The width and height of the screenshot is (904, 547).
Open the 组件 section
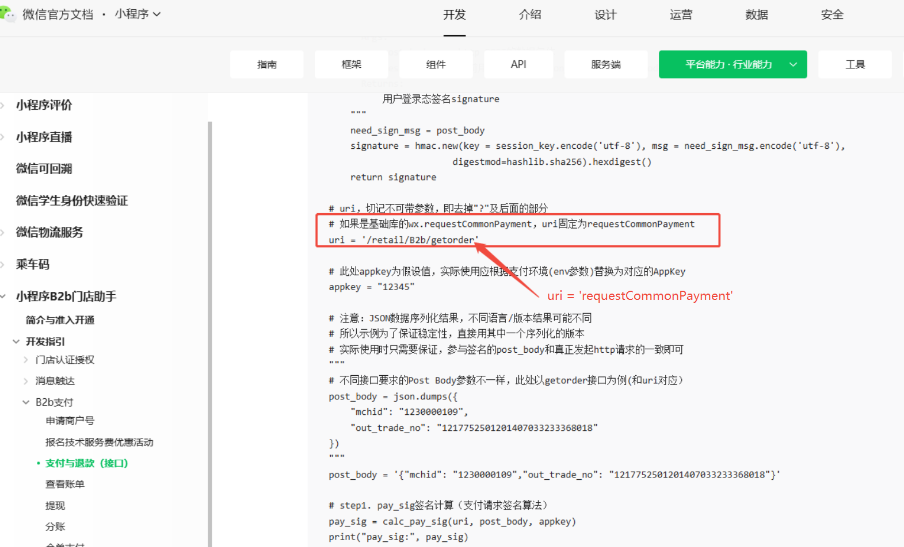436,64
